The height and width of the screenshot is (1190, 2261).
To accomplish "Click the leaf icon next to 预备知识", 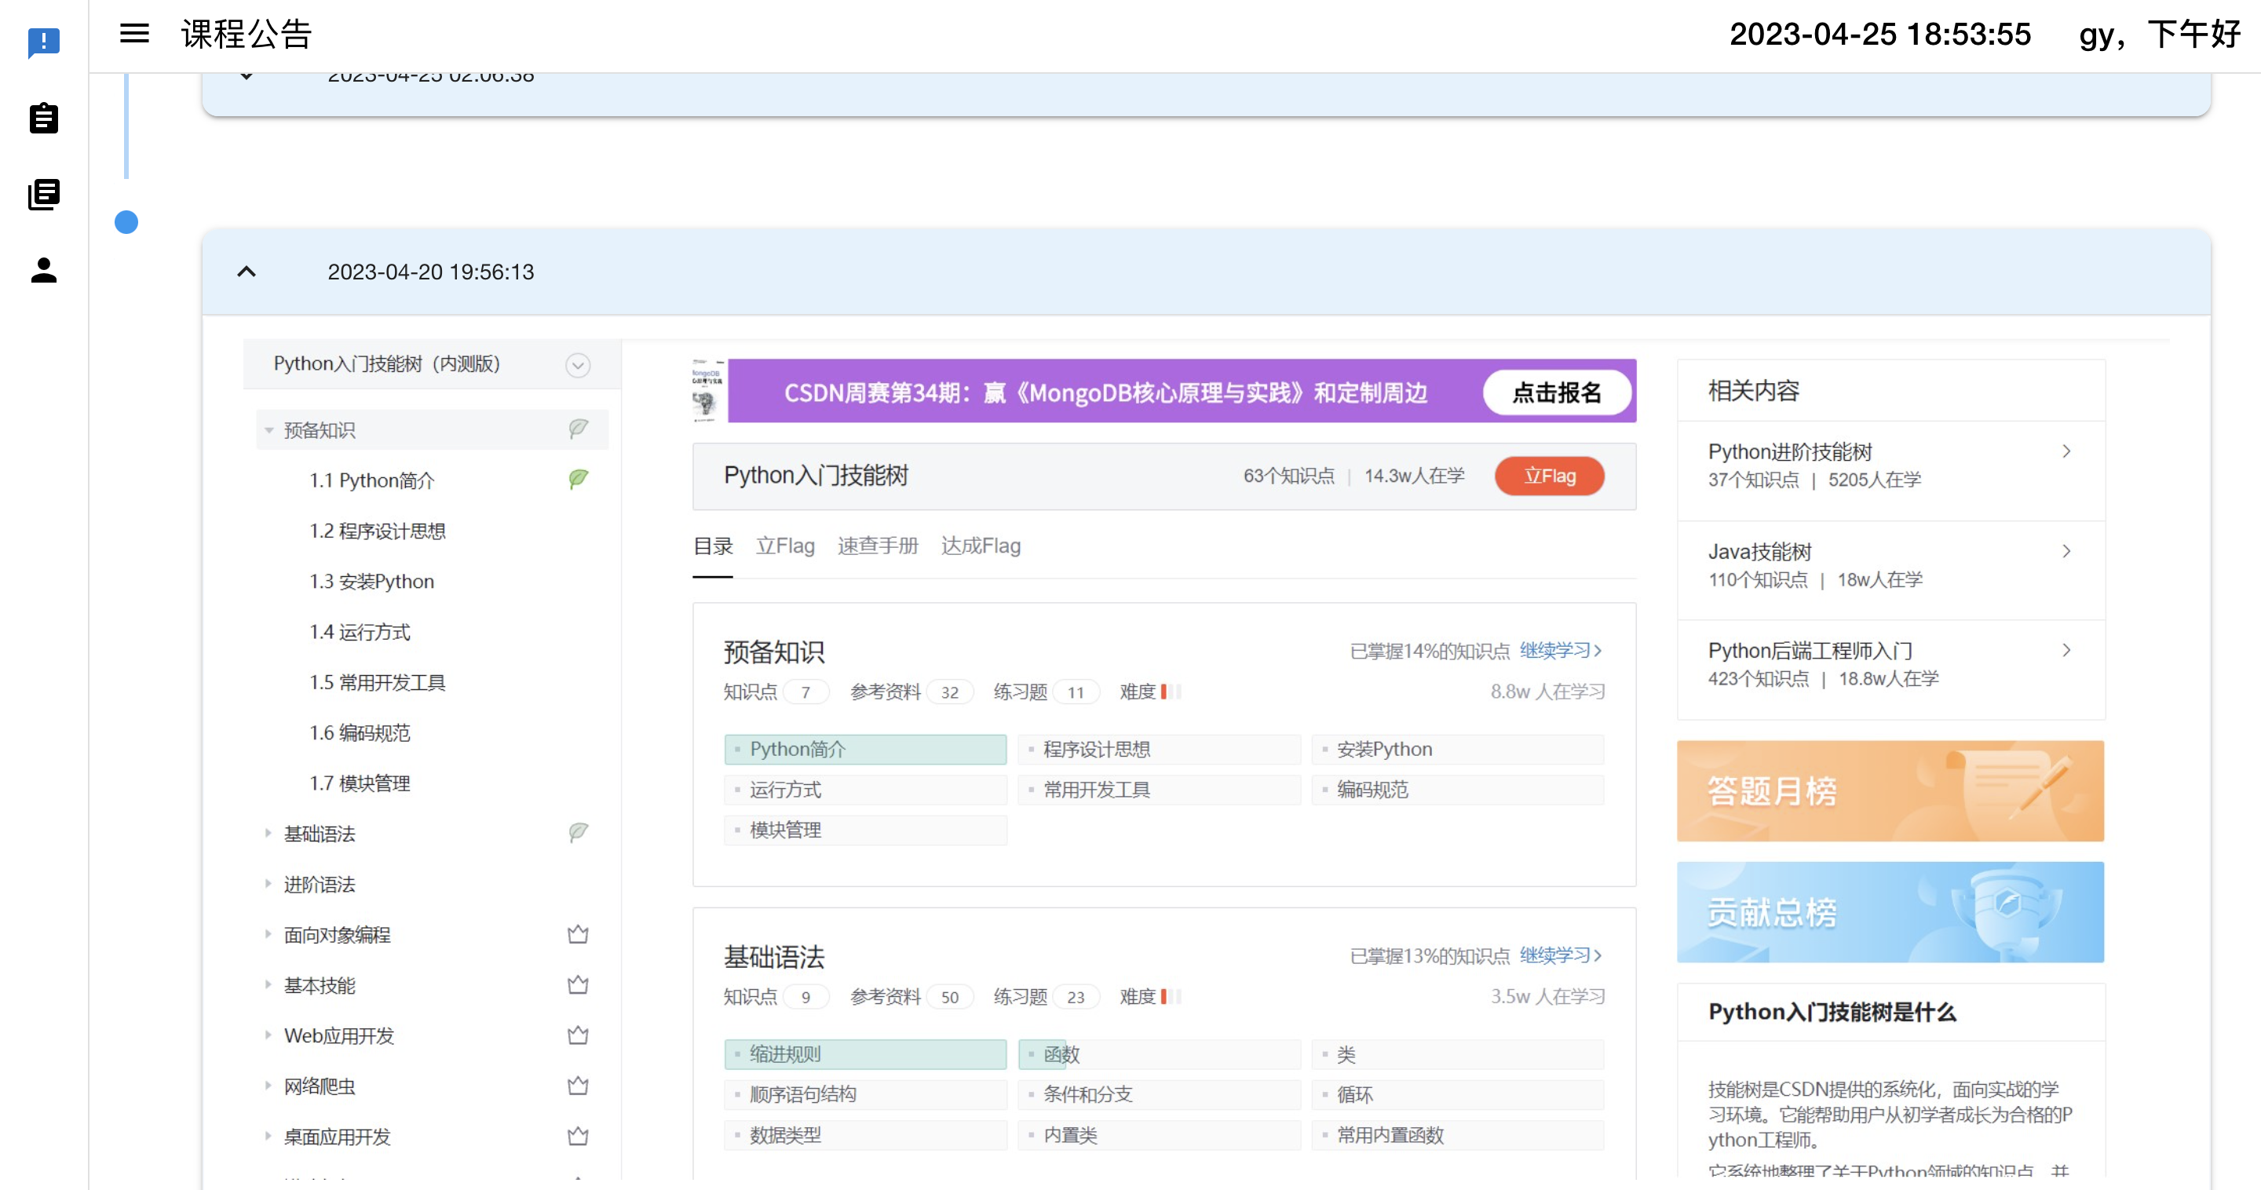I will pyautogui.click(x=579, y=427).
